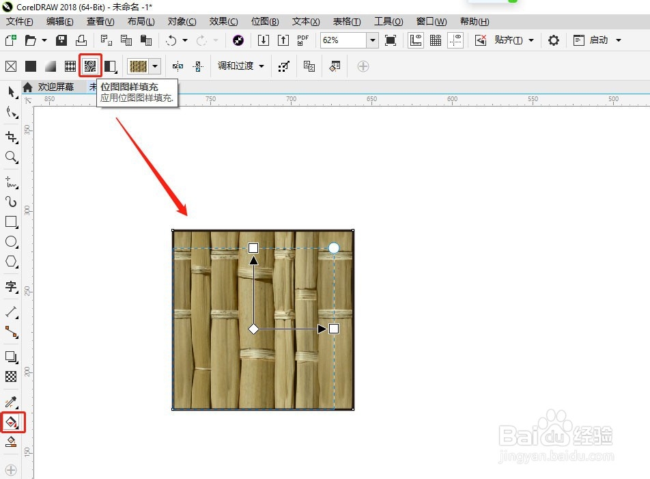
Task: Expand the zoom level dropdown arrow
Action: coord(372,40)
